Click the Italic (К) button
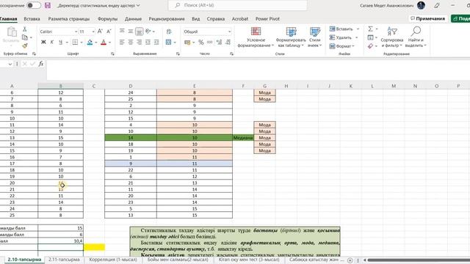470x264 pixels. [52, 43]
